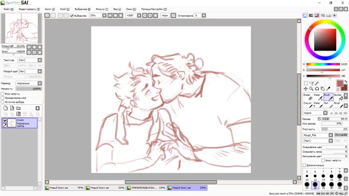Click the layer mask icon
The height and width of the screenshot is (196, 349).
pyautogui.click(x=37, y=108)
